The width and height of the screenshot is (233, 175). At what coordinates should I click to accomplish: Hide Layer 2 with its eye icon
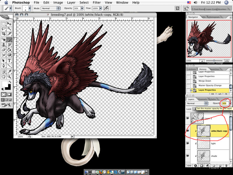[188, 118]
